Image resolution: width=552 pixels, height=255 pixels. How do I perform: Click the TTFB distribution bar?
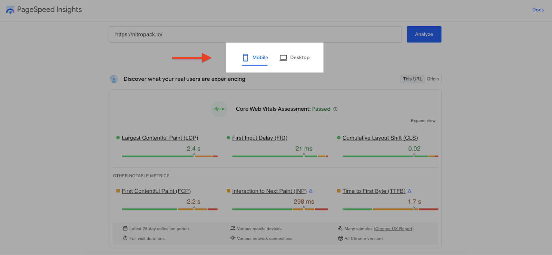click(391, 209)
